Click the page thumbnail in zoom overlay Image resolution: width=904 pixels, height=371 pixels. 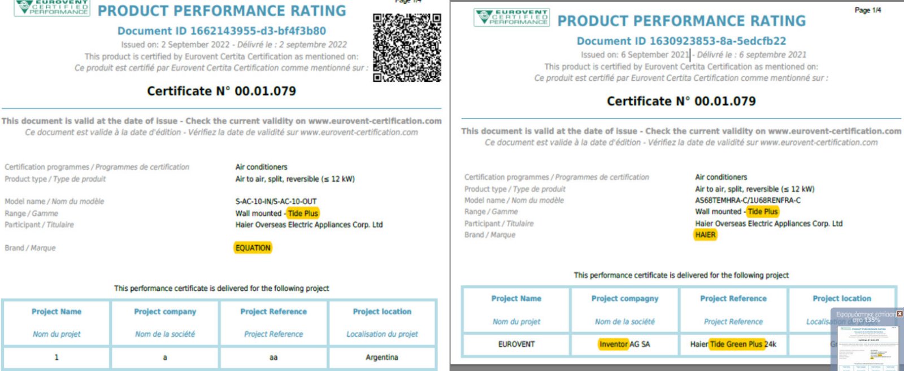(868, 348)
